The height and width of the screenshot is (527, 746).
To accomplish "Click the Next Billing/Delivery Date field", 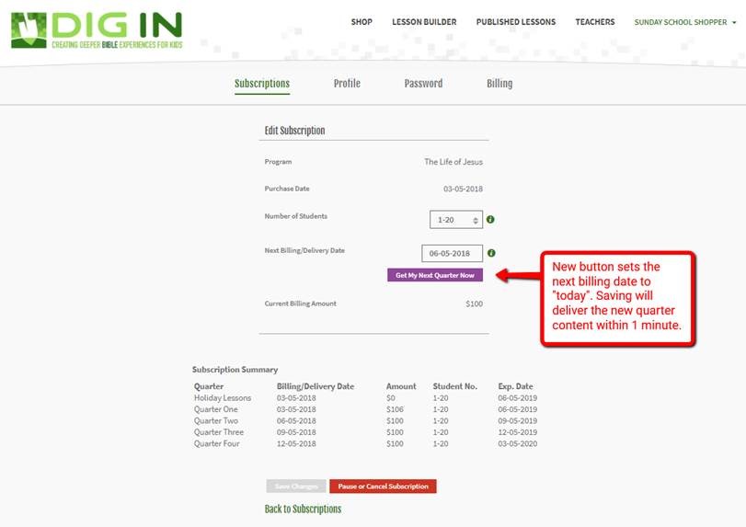I will (452, 253).
